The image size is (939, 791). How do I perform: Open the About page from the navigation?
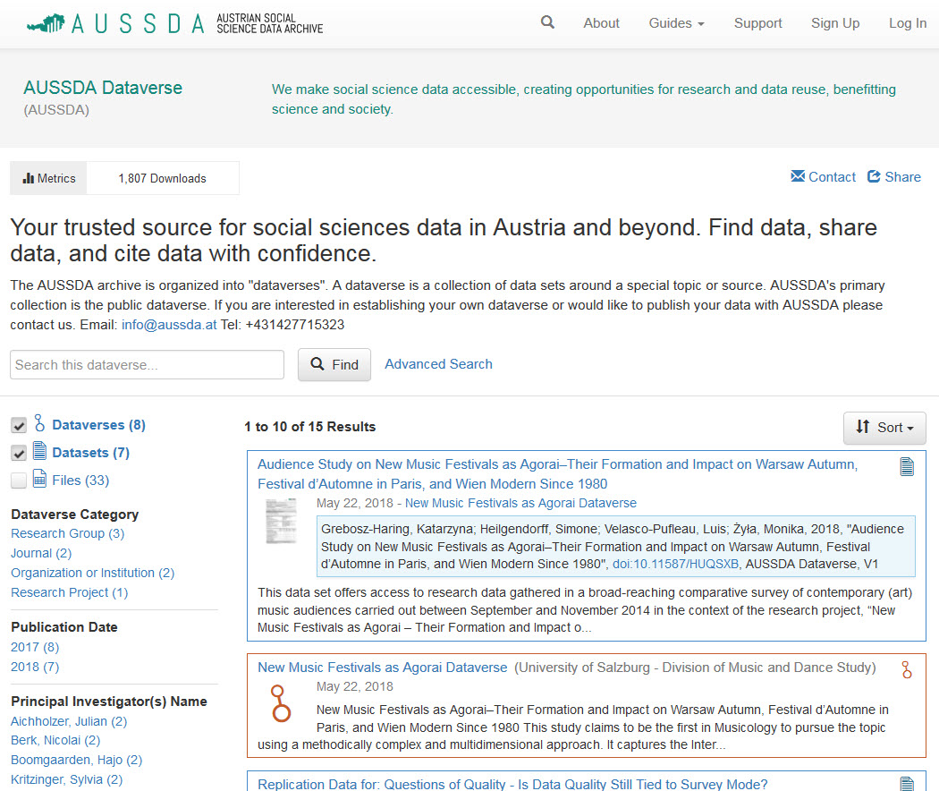click(x=601, y=22)
